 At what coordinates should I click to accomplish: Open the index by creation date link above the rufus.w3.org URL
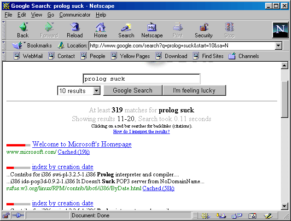click(63, 167)
